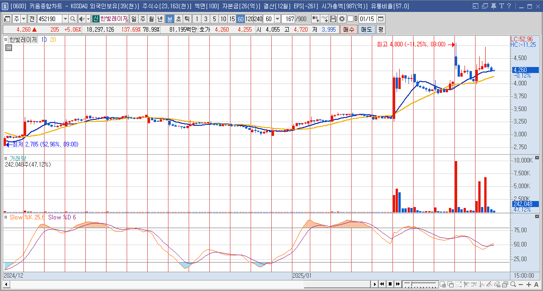
Task: Select the 초 second period tab
Action: pos(179,19)
